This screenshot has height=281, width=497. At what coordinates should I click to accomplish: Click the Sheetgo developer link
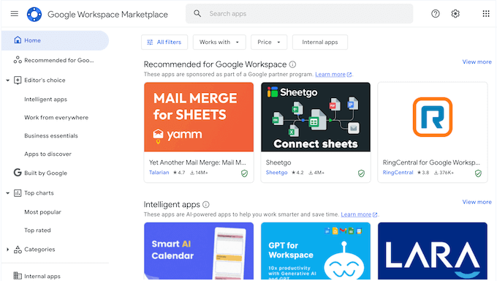click(276, 173)
